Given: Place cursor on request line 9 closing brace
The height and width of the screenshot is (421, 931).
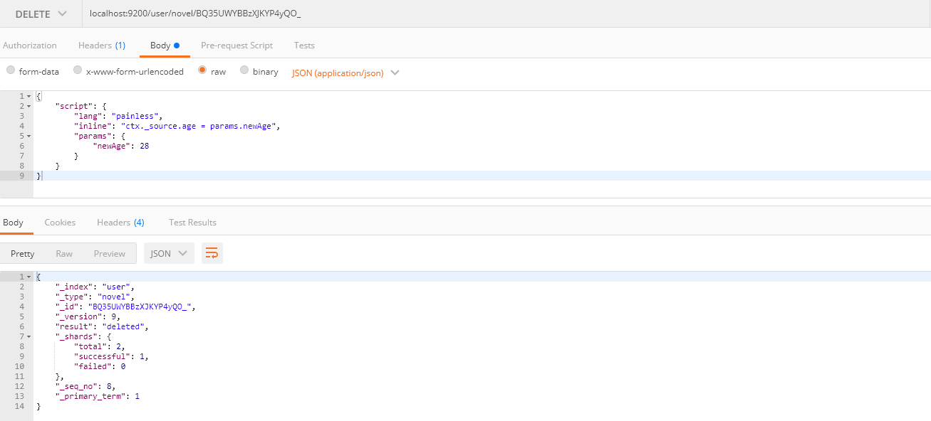Looking at the screenshot, I should [x=38, y=176].
